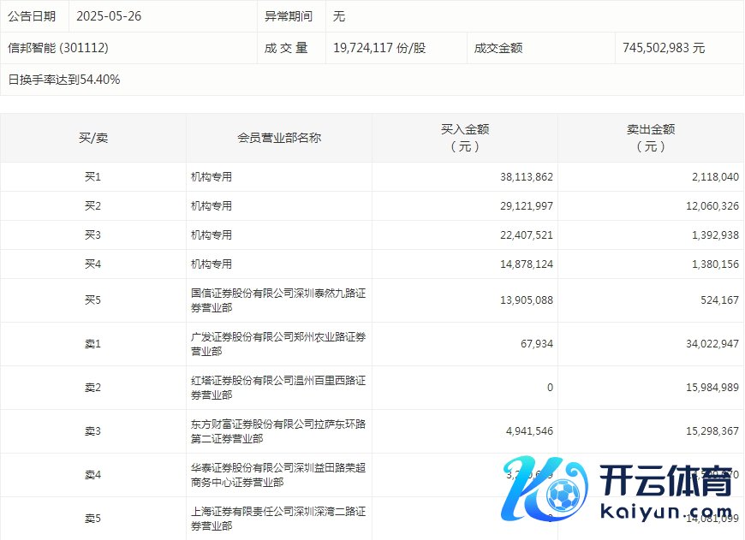
Task: Click the 买入金额（元） column header
Action: tap(465, 138)
